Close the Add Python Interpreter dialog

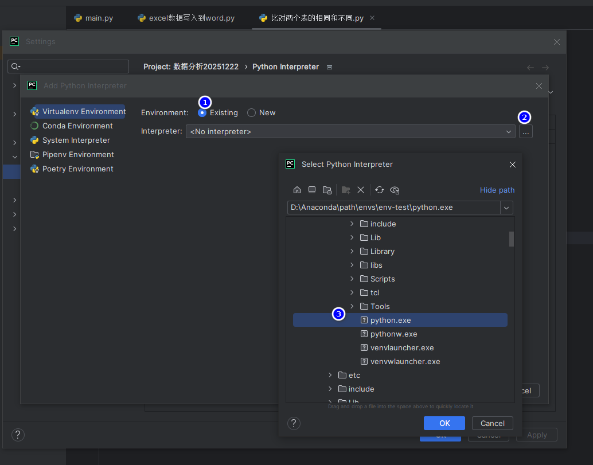click(x=539, y=86)
